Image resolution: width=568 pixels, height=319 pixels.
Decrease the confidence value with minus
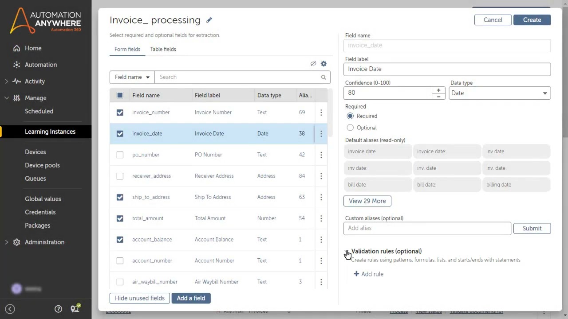point(438,96)
